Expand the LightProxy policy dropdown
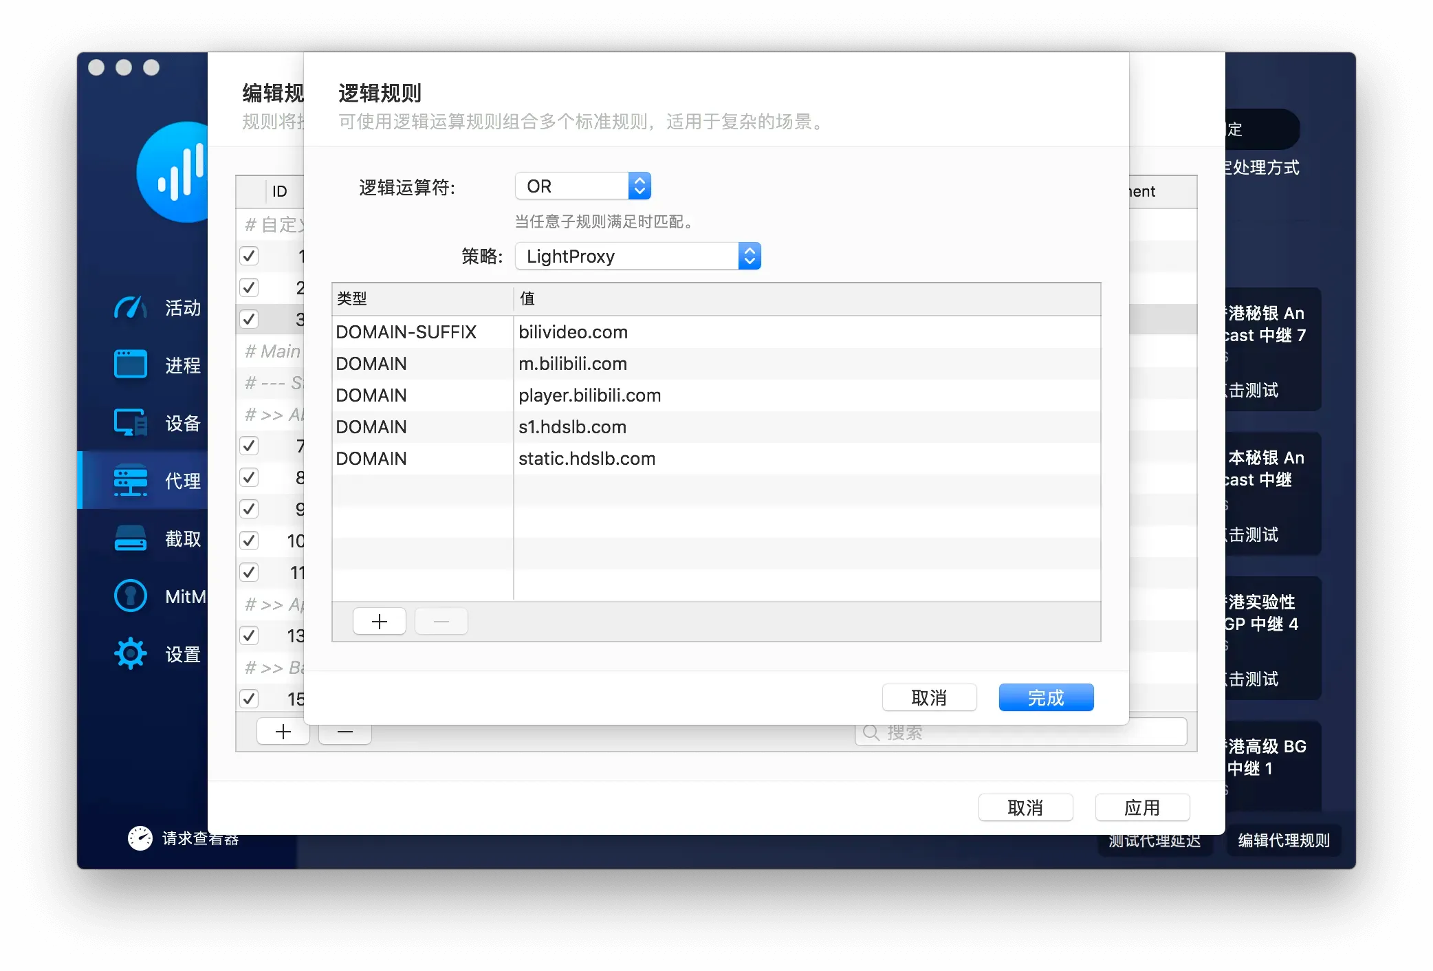Screen dimensions: 1433x971 [x=637, y=257]
